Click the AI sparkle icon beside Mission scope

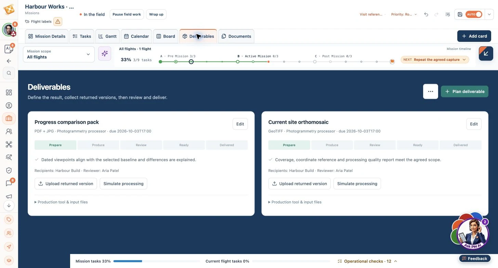pos(105,54)
